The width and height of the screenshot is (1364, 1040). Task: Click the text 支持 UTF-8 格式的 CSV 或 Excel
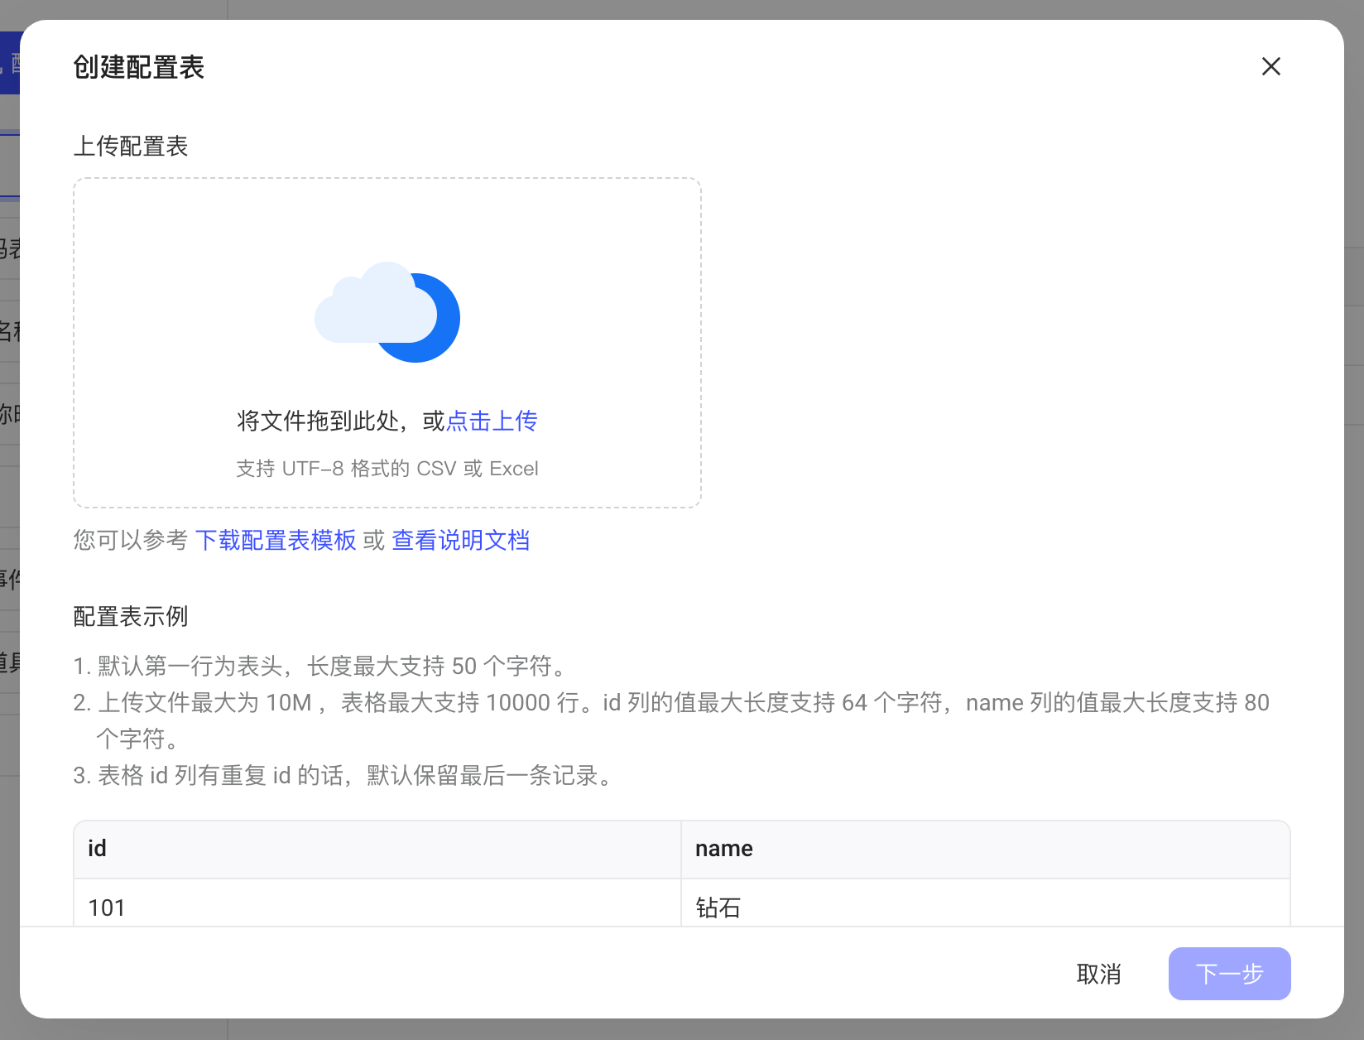pyautogui.click(x=387, y=469)
